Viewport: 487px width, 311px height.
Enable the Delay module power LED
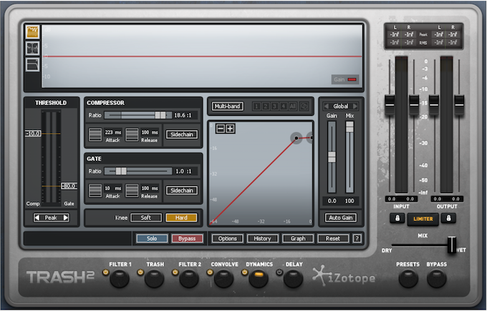279,272
